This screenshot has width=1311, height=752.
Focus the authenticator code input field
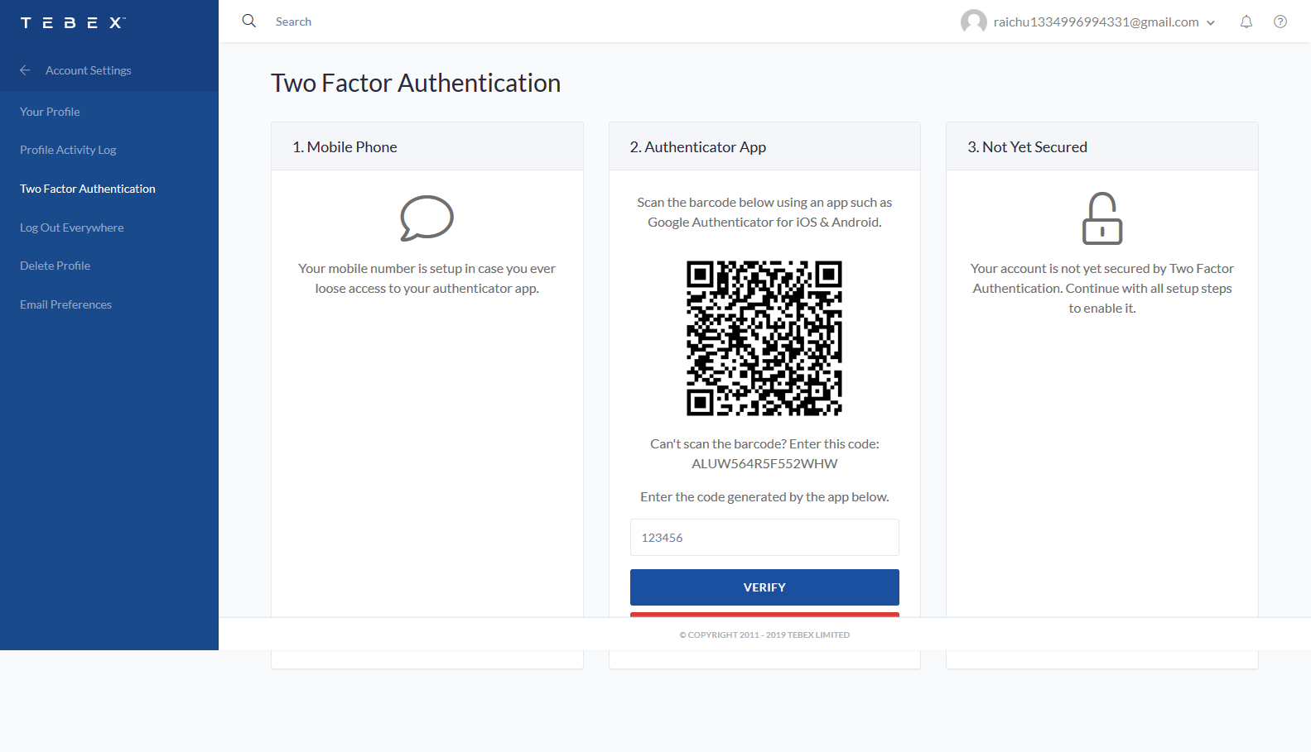pyautogui.click(x=764, y=538)
